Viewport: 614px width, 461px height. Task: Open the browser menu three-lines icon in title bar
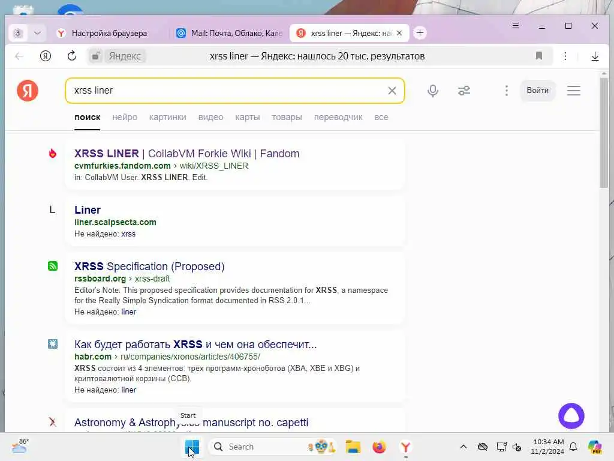pos(515,25)
